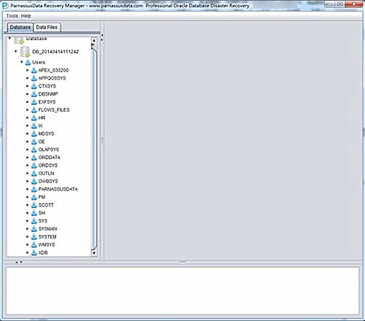Click the ORDSYS user icon
This screenshot has width=365, height=321.
coord(34,166)
